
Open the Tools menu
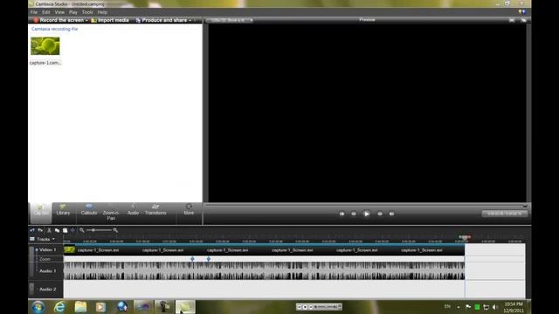point(87,12)
